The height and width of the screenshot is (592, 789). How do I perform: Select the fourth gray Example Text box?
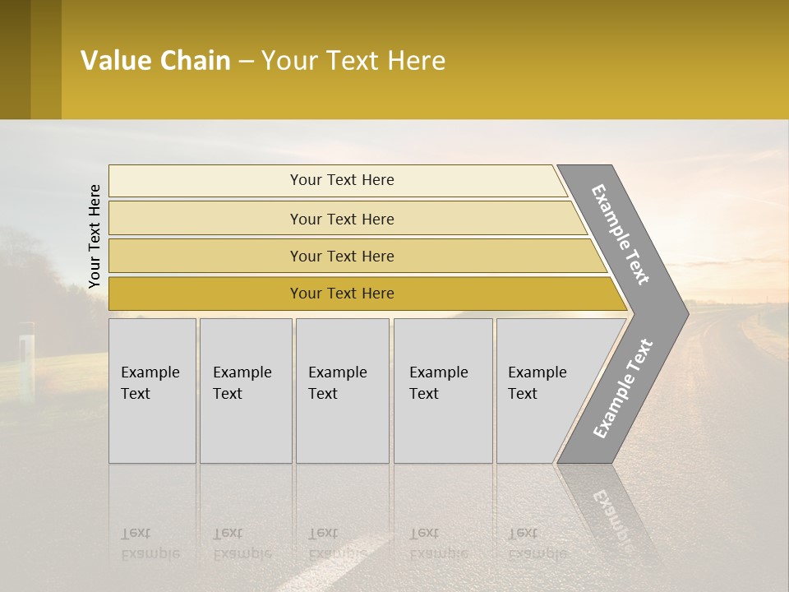(443, 391)
